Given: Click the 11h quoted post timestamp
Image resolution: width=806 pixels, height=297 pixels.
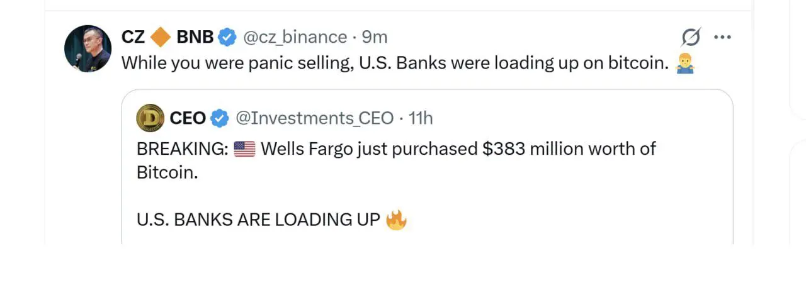Looking at the screenshot, I should pos(421,118).
